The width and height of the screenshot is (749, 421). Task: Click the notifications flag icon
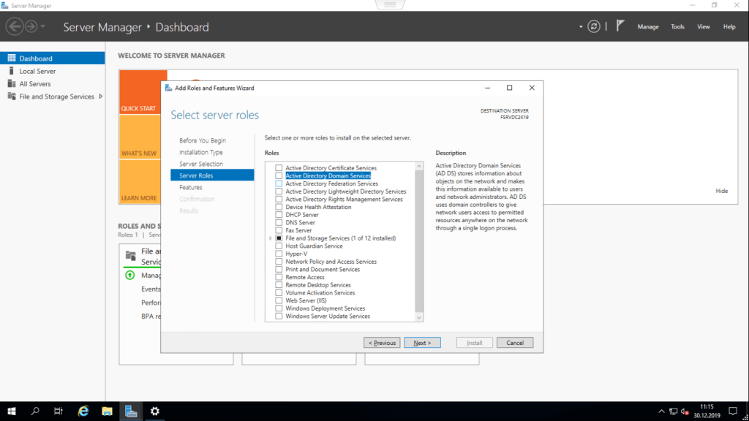[620, 26]
